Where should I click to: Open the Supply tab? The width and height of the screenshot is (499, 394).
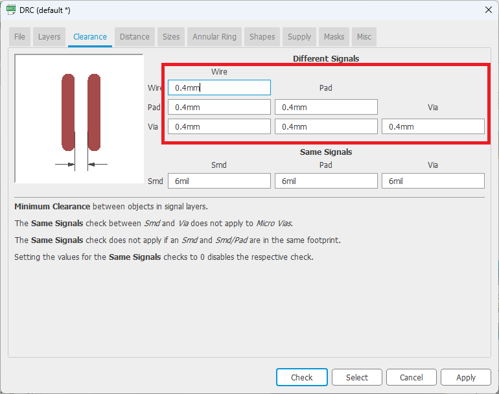pos(299,37)
